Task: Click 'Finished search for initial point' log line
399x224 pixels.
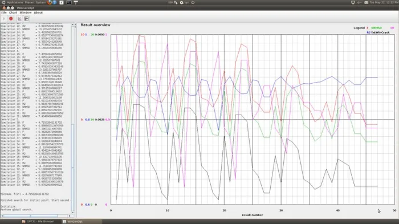Action: point(35,200)
